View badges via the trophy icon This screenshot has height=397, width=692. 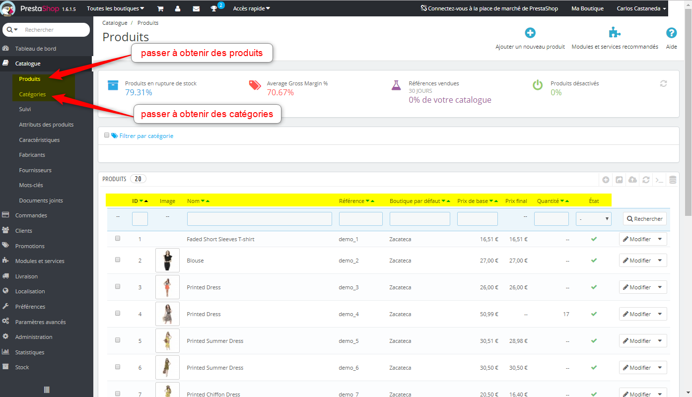(213, 8)
